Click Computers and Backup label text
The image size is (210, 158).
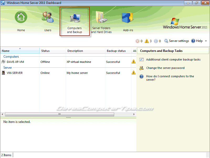[x=75, y=30]
